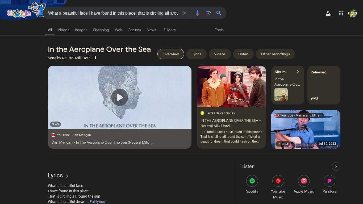
Task: Start a voice search with microphone
Action: pyautogui.click(x=197, y=13)
